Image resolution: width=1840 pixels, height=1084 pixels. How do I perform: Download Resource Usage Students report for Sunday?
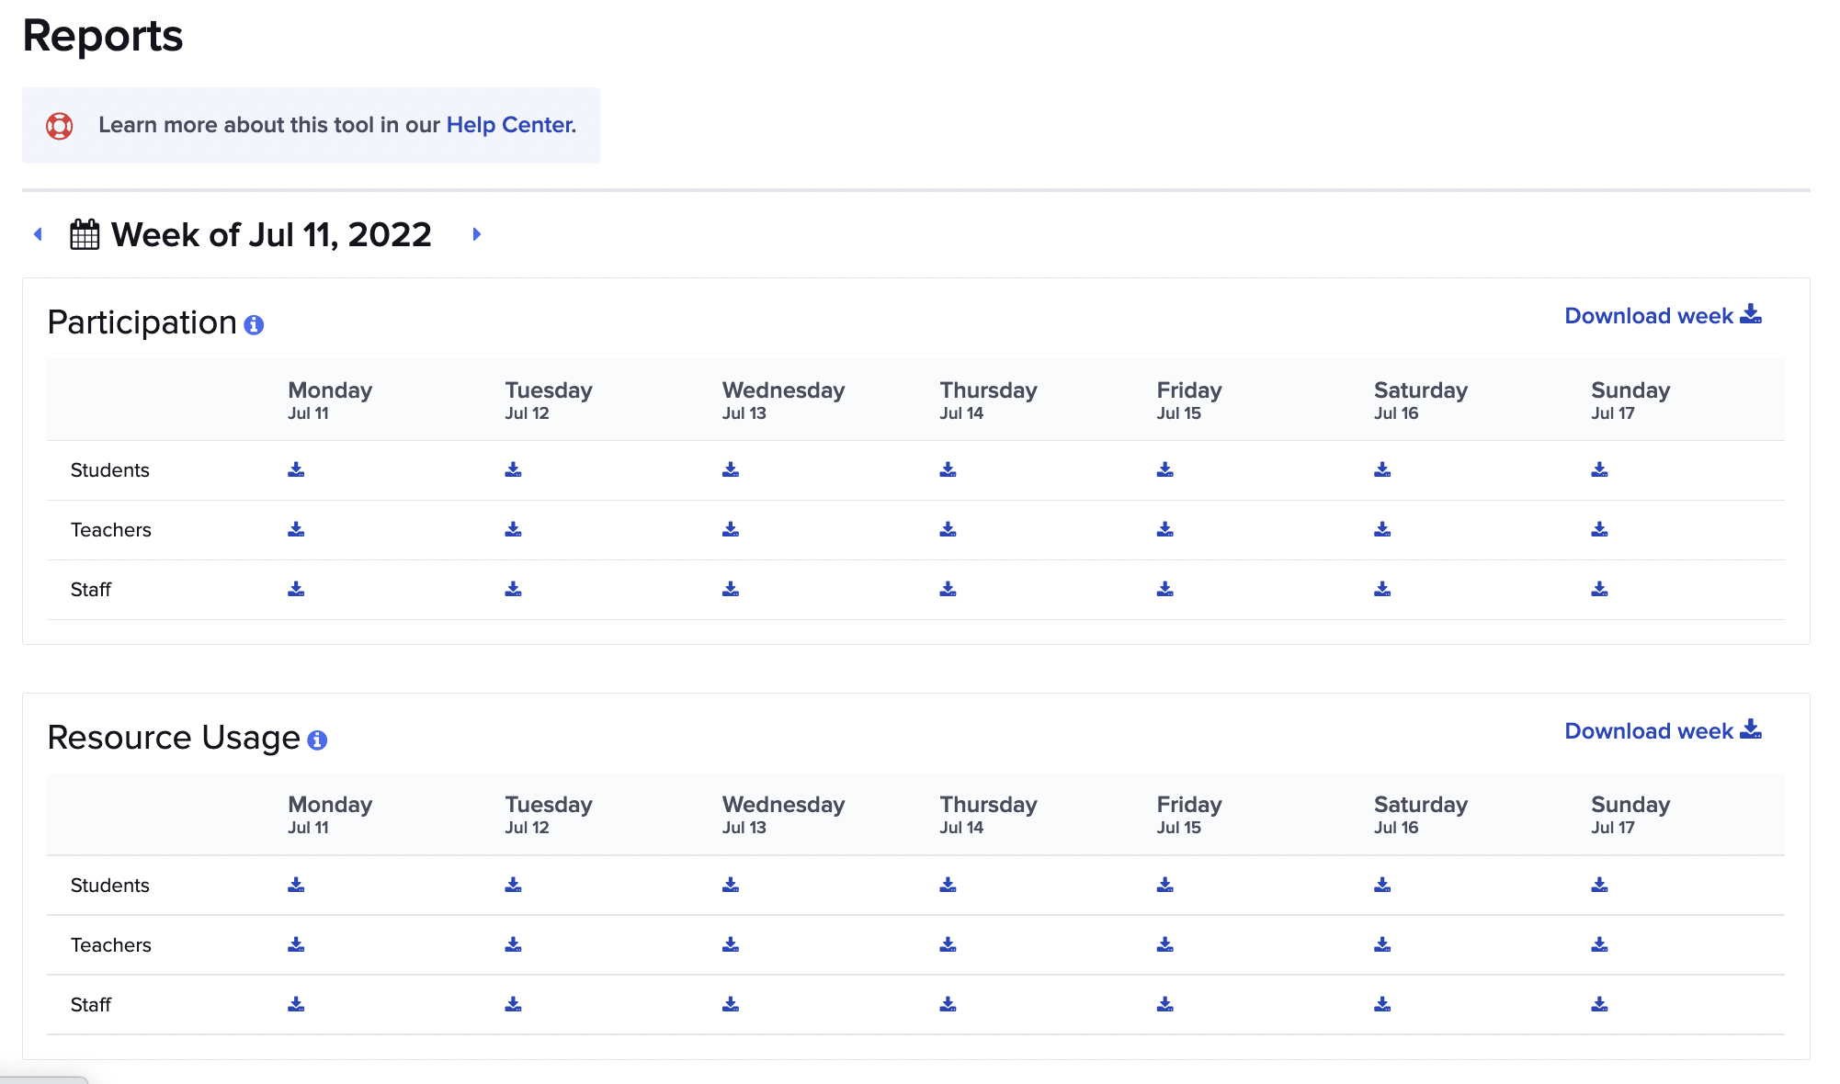click(x=1599, y=885)
